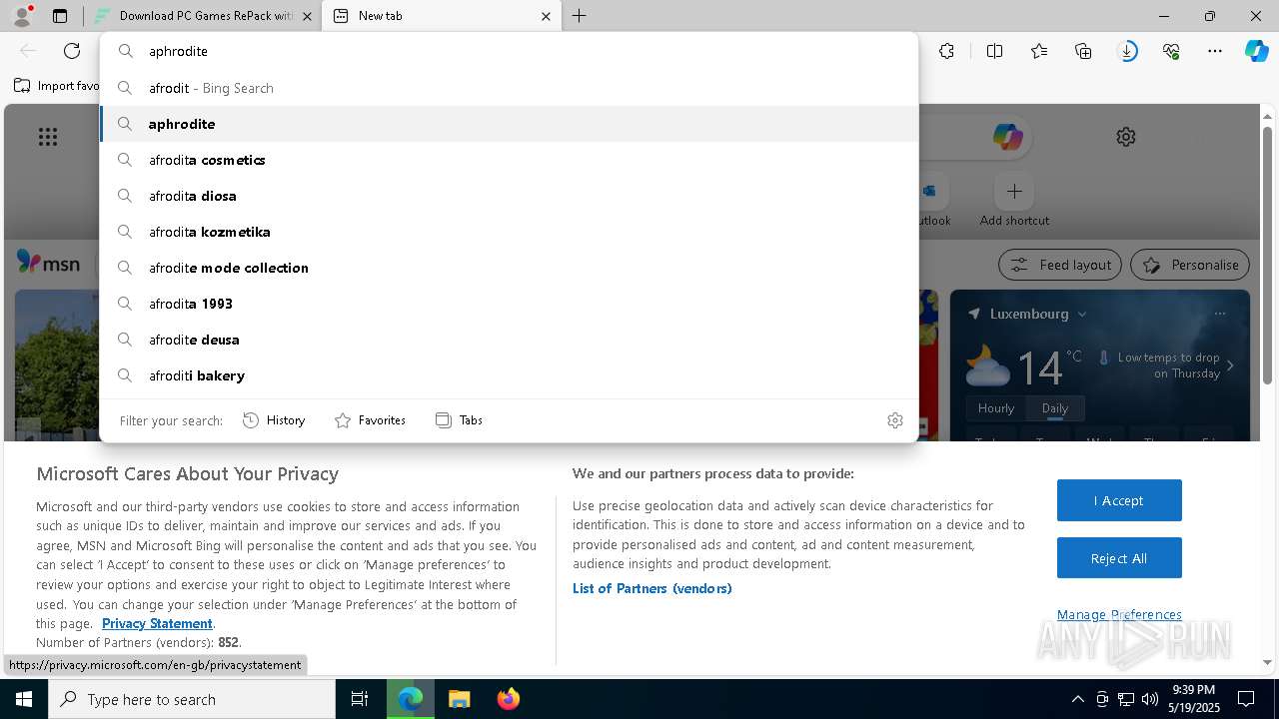Open Windows Start menu
Screen dimensions: 1279x719
click(24, 699)
